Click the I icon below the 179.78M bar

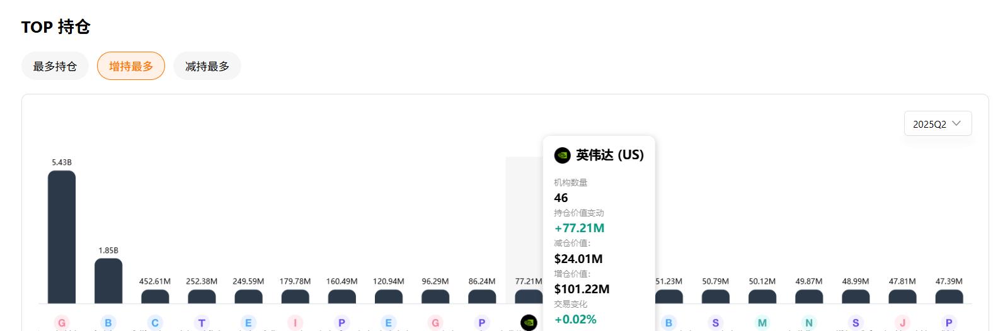295,323
